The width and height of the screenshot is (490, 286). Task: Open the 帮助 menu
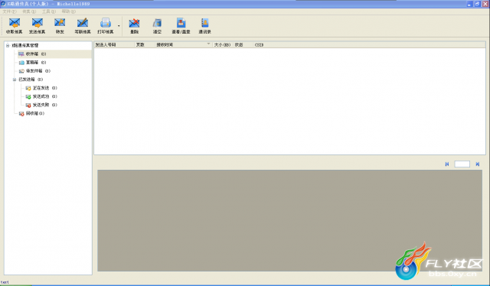tap(68, 11)
